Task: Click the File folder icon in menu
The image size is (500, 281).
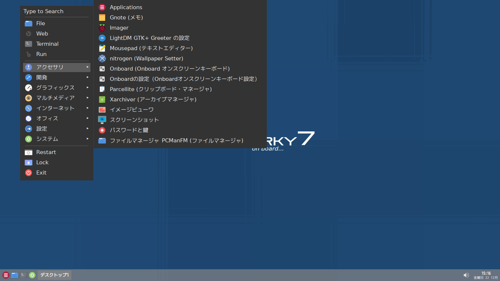Action: (29, 23)
